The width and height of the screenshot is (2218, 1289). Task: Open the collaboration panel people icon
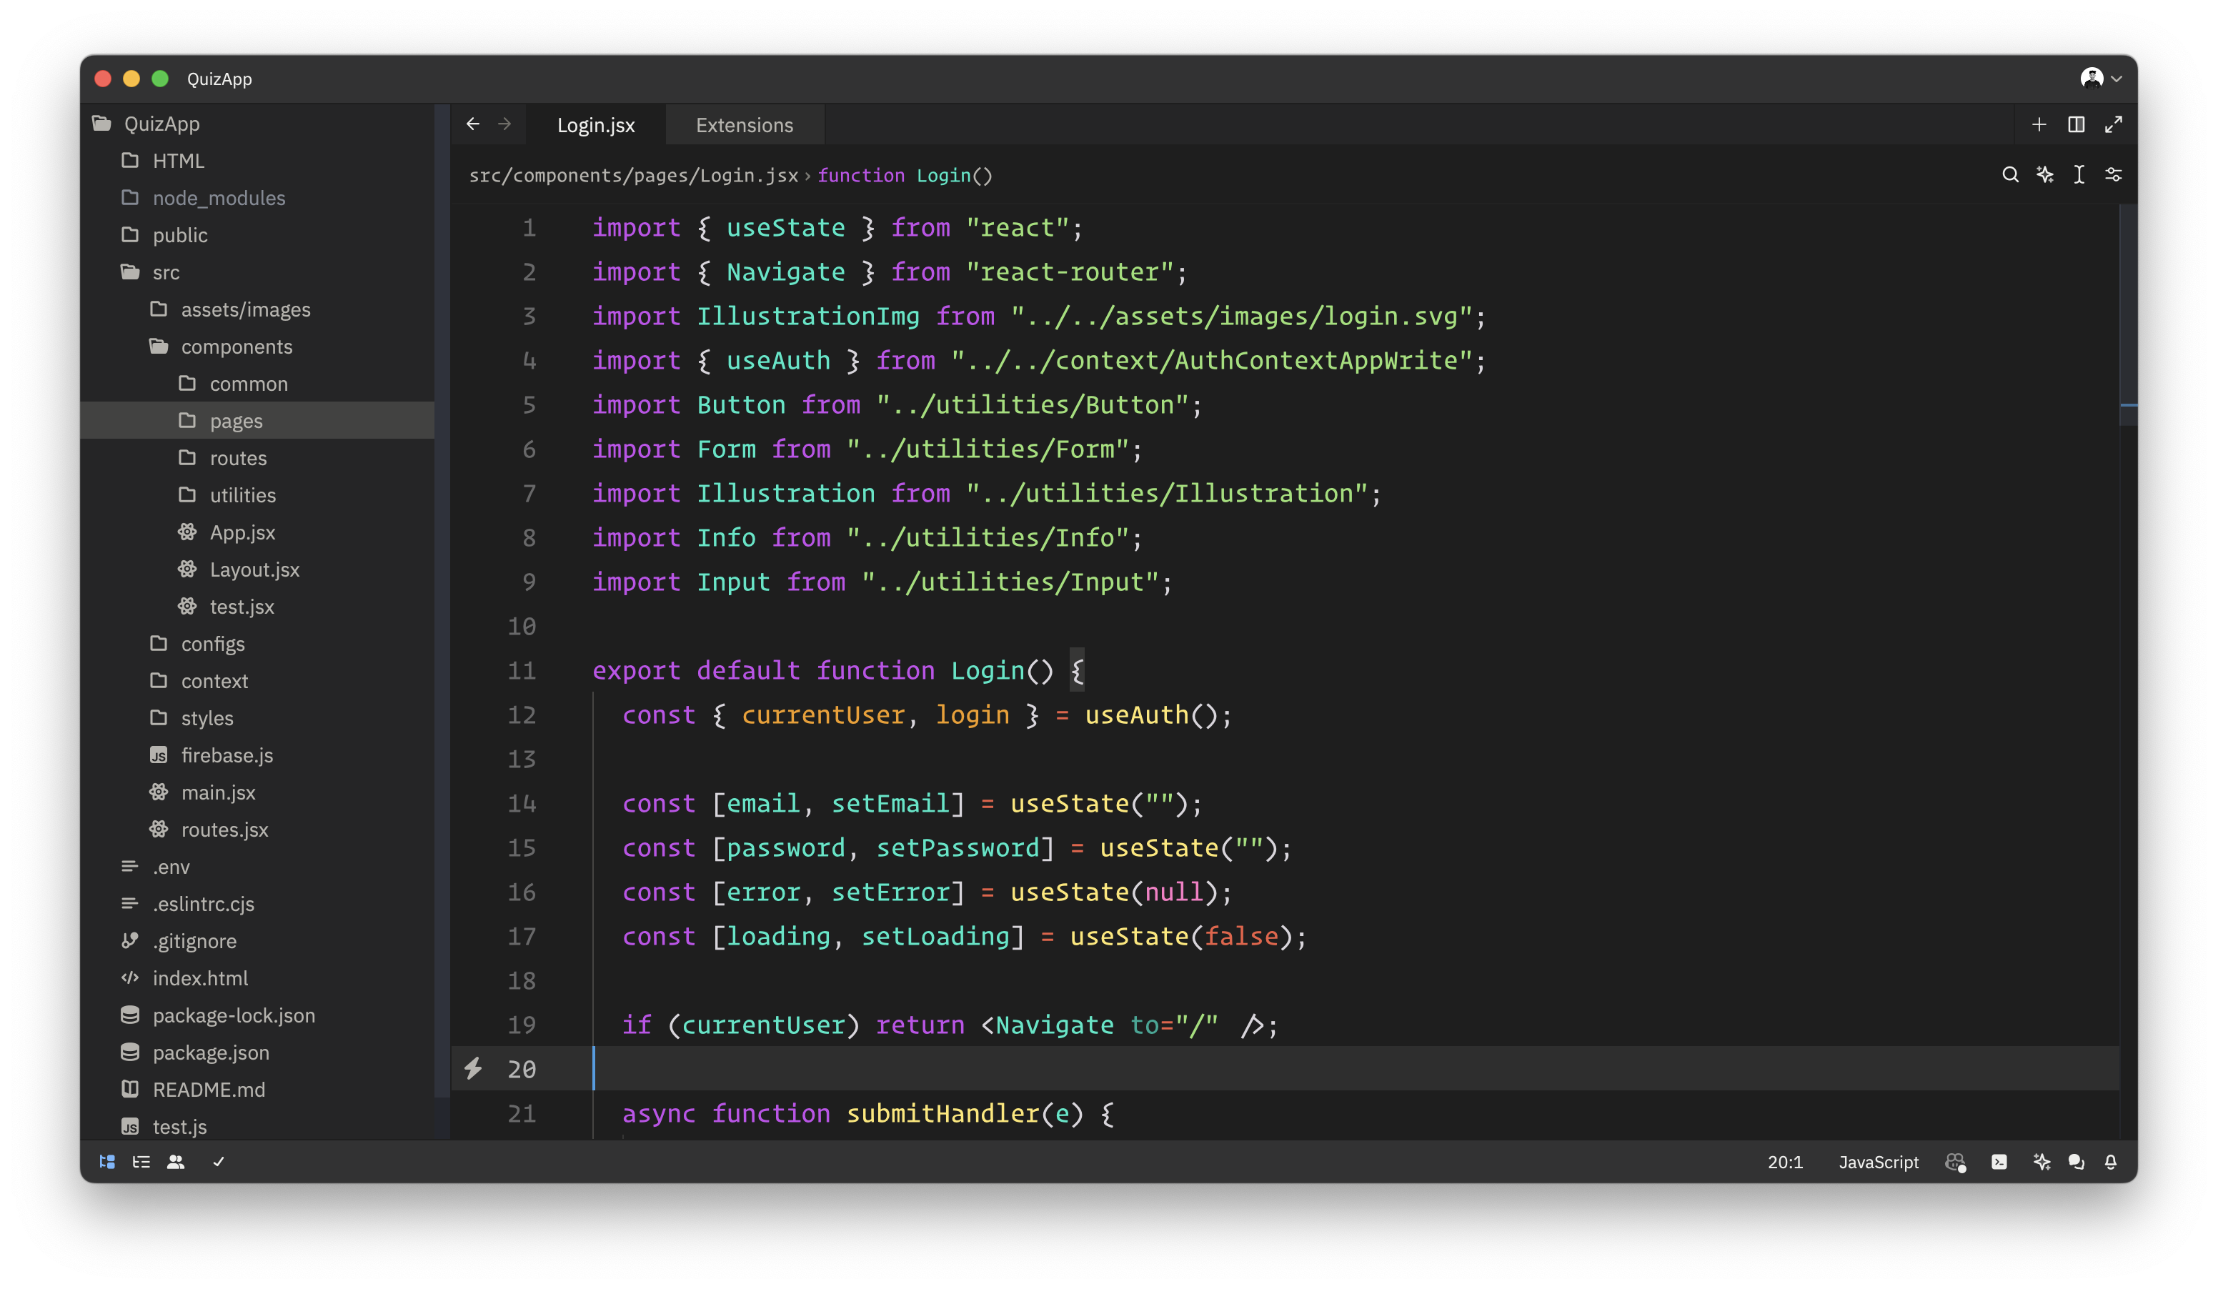pos(176,1161)
